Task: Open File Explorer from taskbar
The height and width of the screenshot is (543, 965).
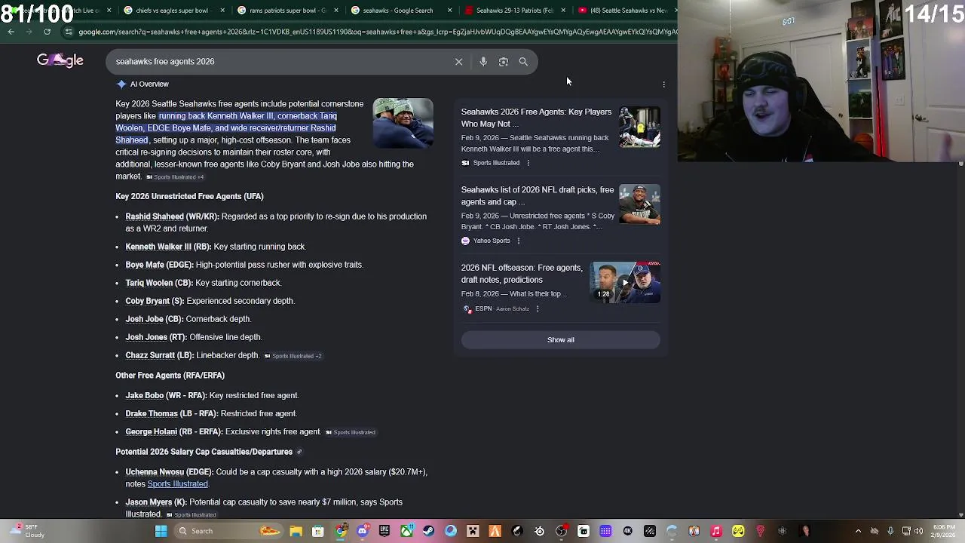Action: [296, 531]
